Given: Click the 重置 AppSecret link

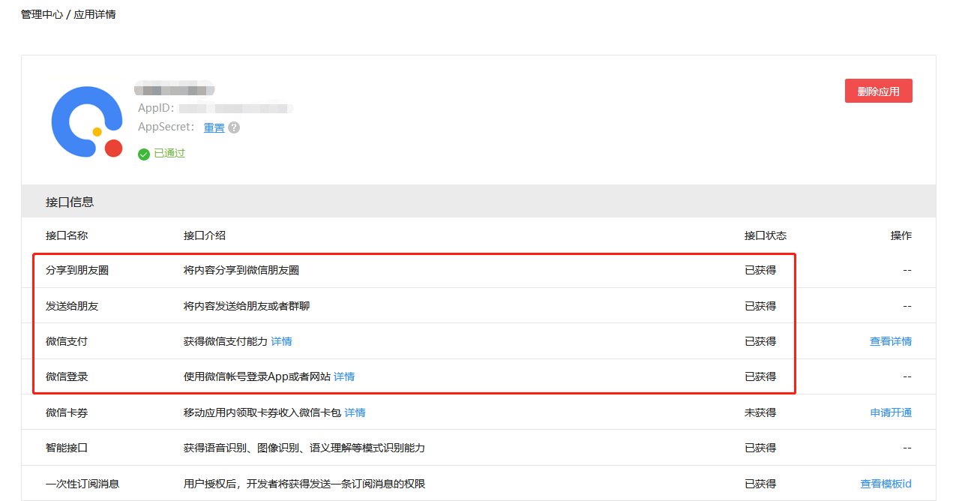Looking at the screenshot, I should coord(214,127).
